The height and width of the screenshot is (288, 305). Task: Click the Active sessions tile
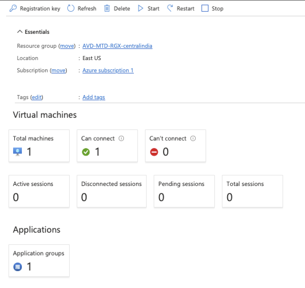click(x=39, y=191)
